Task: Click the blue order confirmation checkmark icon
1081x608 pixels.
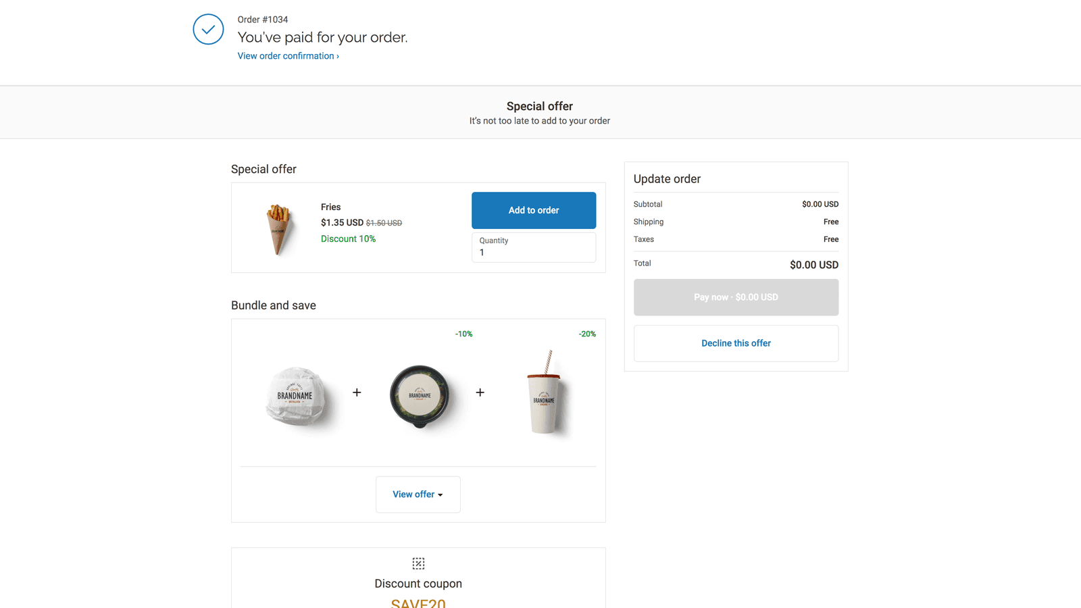Action: click(x=208, y=29)
